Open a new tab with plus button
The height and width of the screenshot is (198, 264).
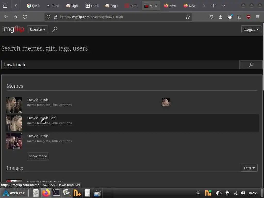[213, 6]
